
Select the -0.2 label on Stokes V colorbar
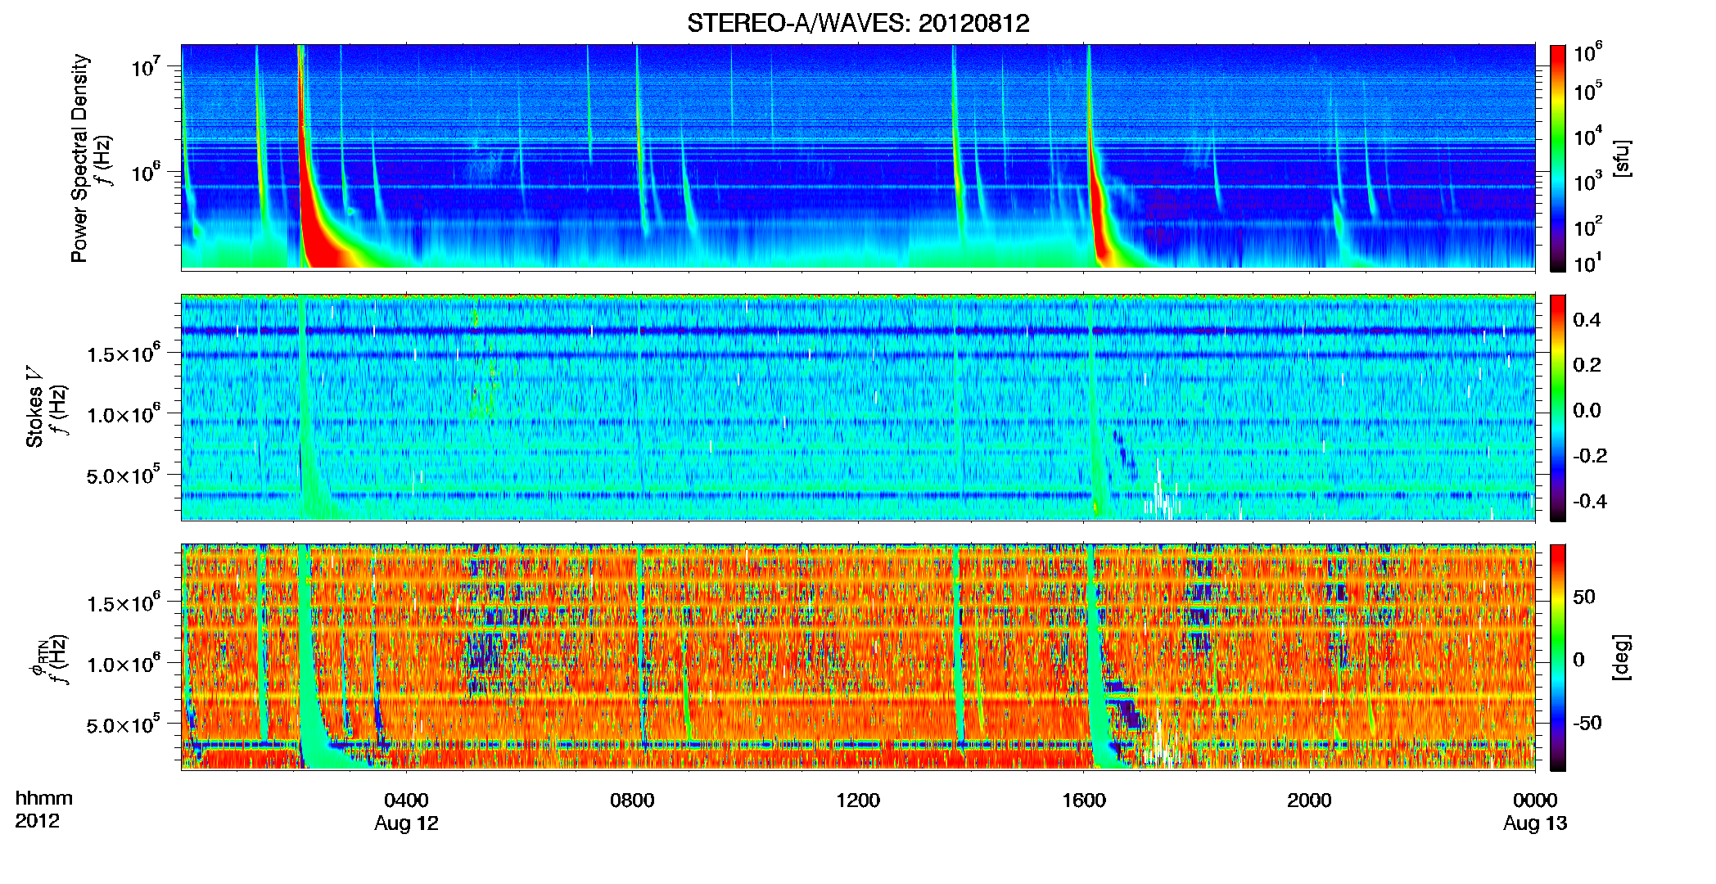1590,456
